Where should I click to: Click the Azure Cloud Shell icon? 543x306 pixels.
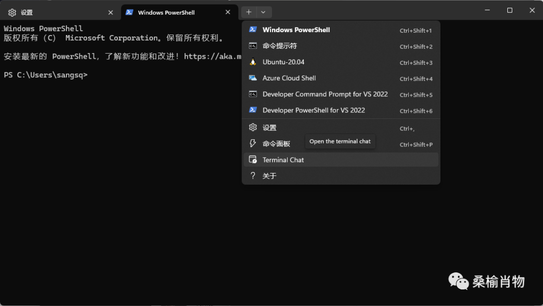pos(253,78)
